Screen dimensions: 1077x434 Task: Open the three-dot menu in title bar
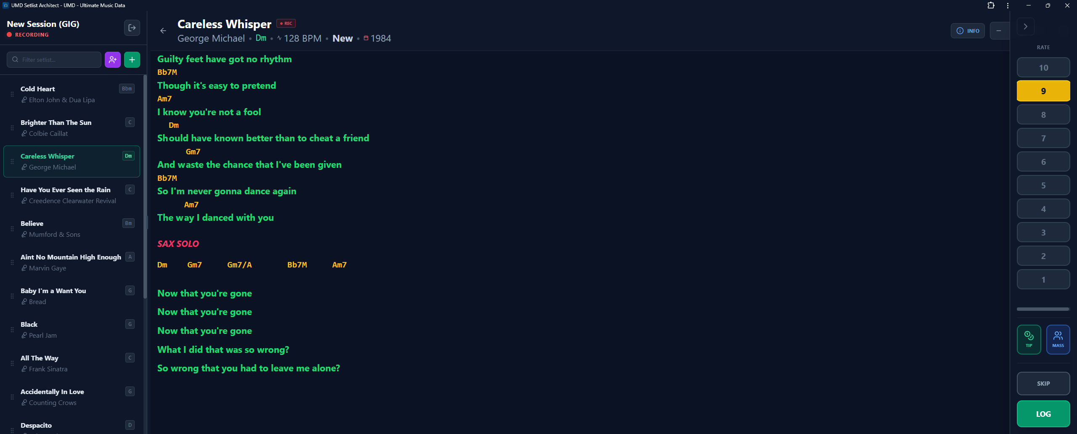1008,5
